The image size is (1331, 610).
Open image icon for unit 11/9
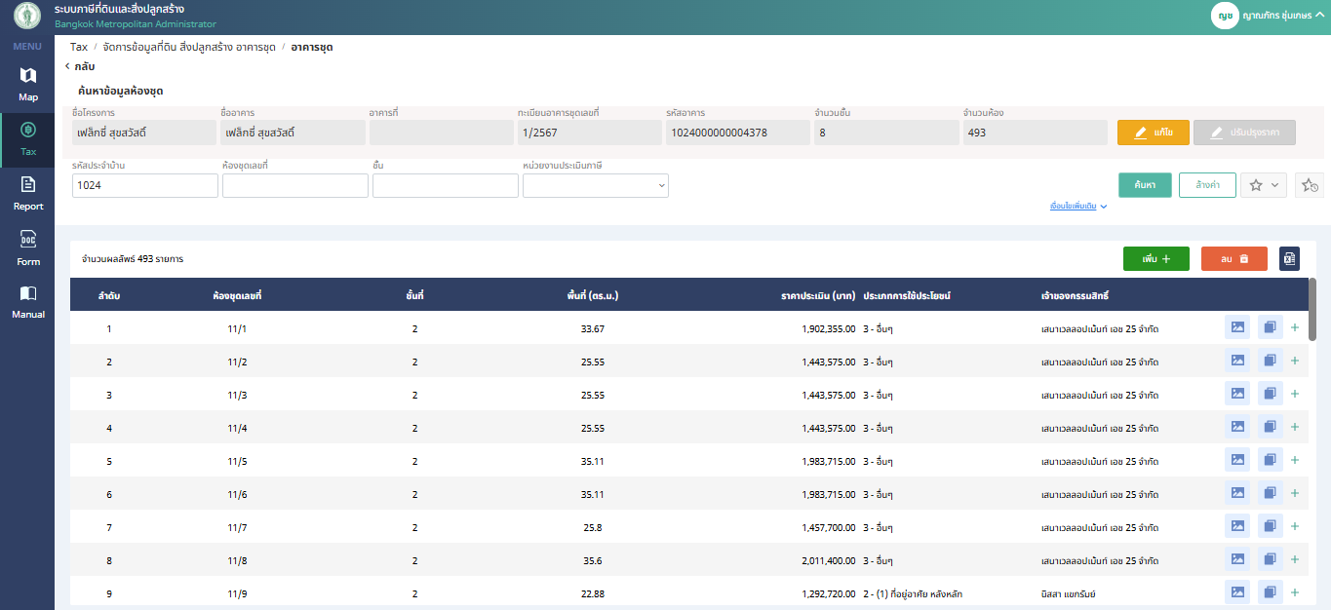pos(1236,592)
